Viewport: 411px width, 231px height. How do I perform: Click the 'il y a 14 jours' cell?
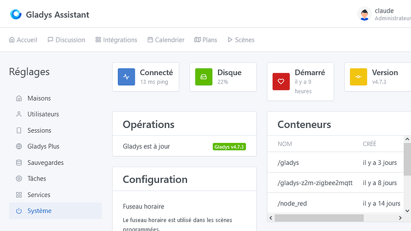(381, 204)
